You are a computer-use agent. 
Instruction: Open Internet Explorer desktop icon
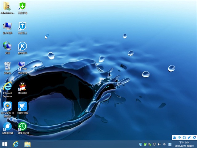(x=7, y=87)
